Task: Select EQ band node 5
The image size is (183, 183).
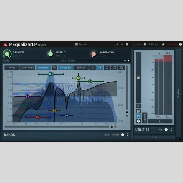Action: [x=78, y=78]
